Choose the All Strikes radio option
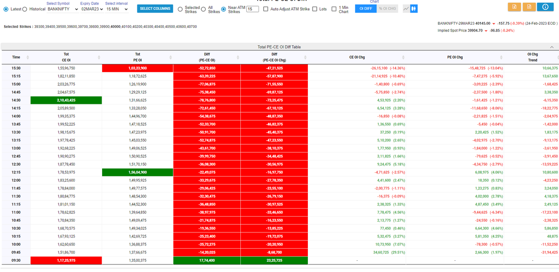 [204, 9]
